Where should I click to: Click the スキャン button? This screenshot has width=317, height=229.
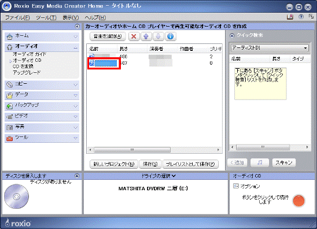pos(284,162)
